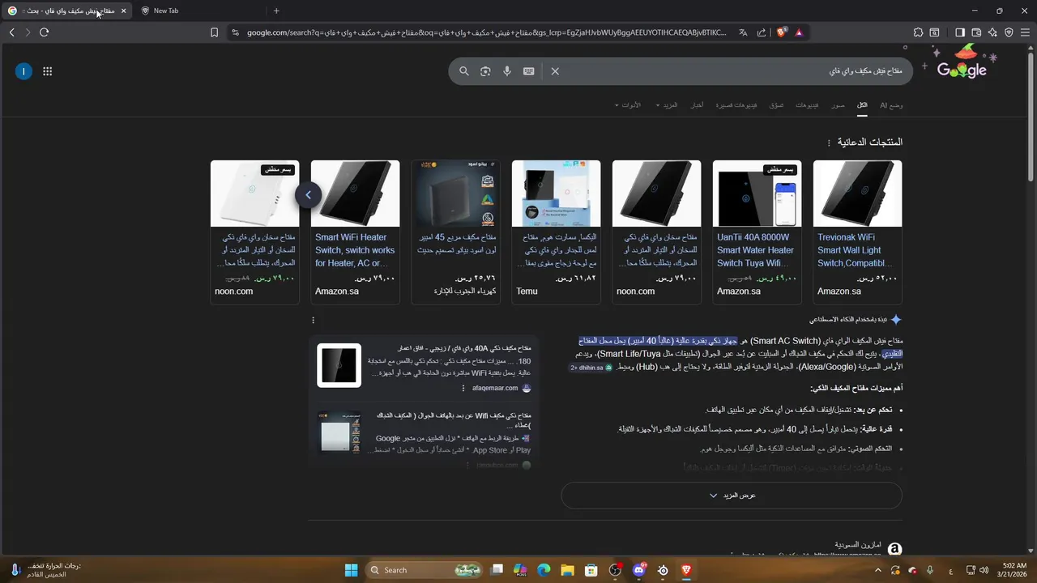Show hidden system tray icons chevron
Viewport: 1037px width, 583px height.
click(x=877, y=570)
